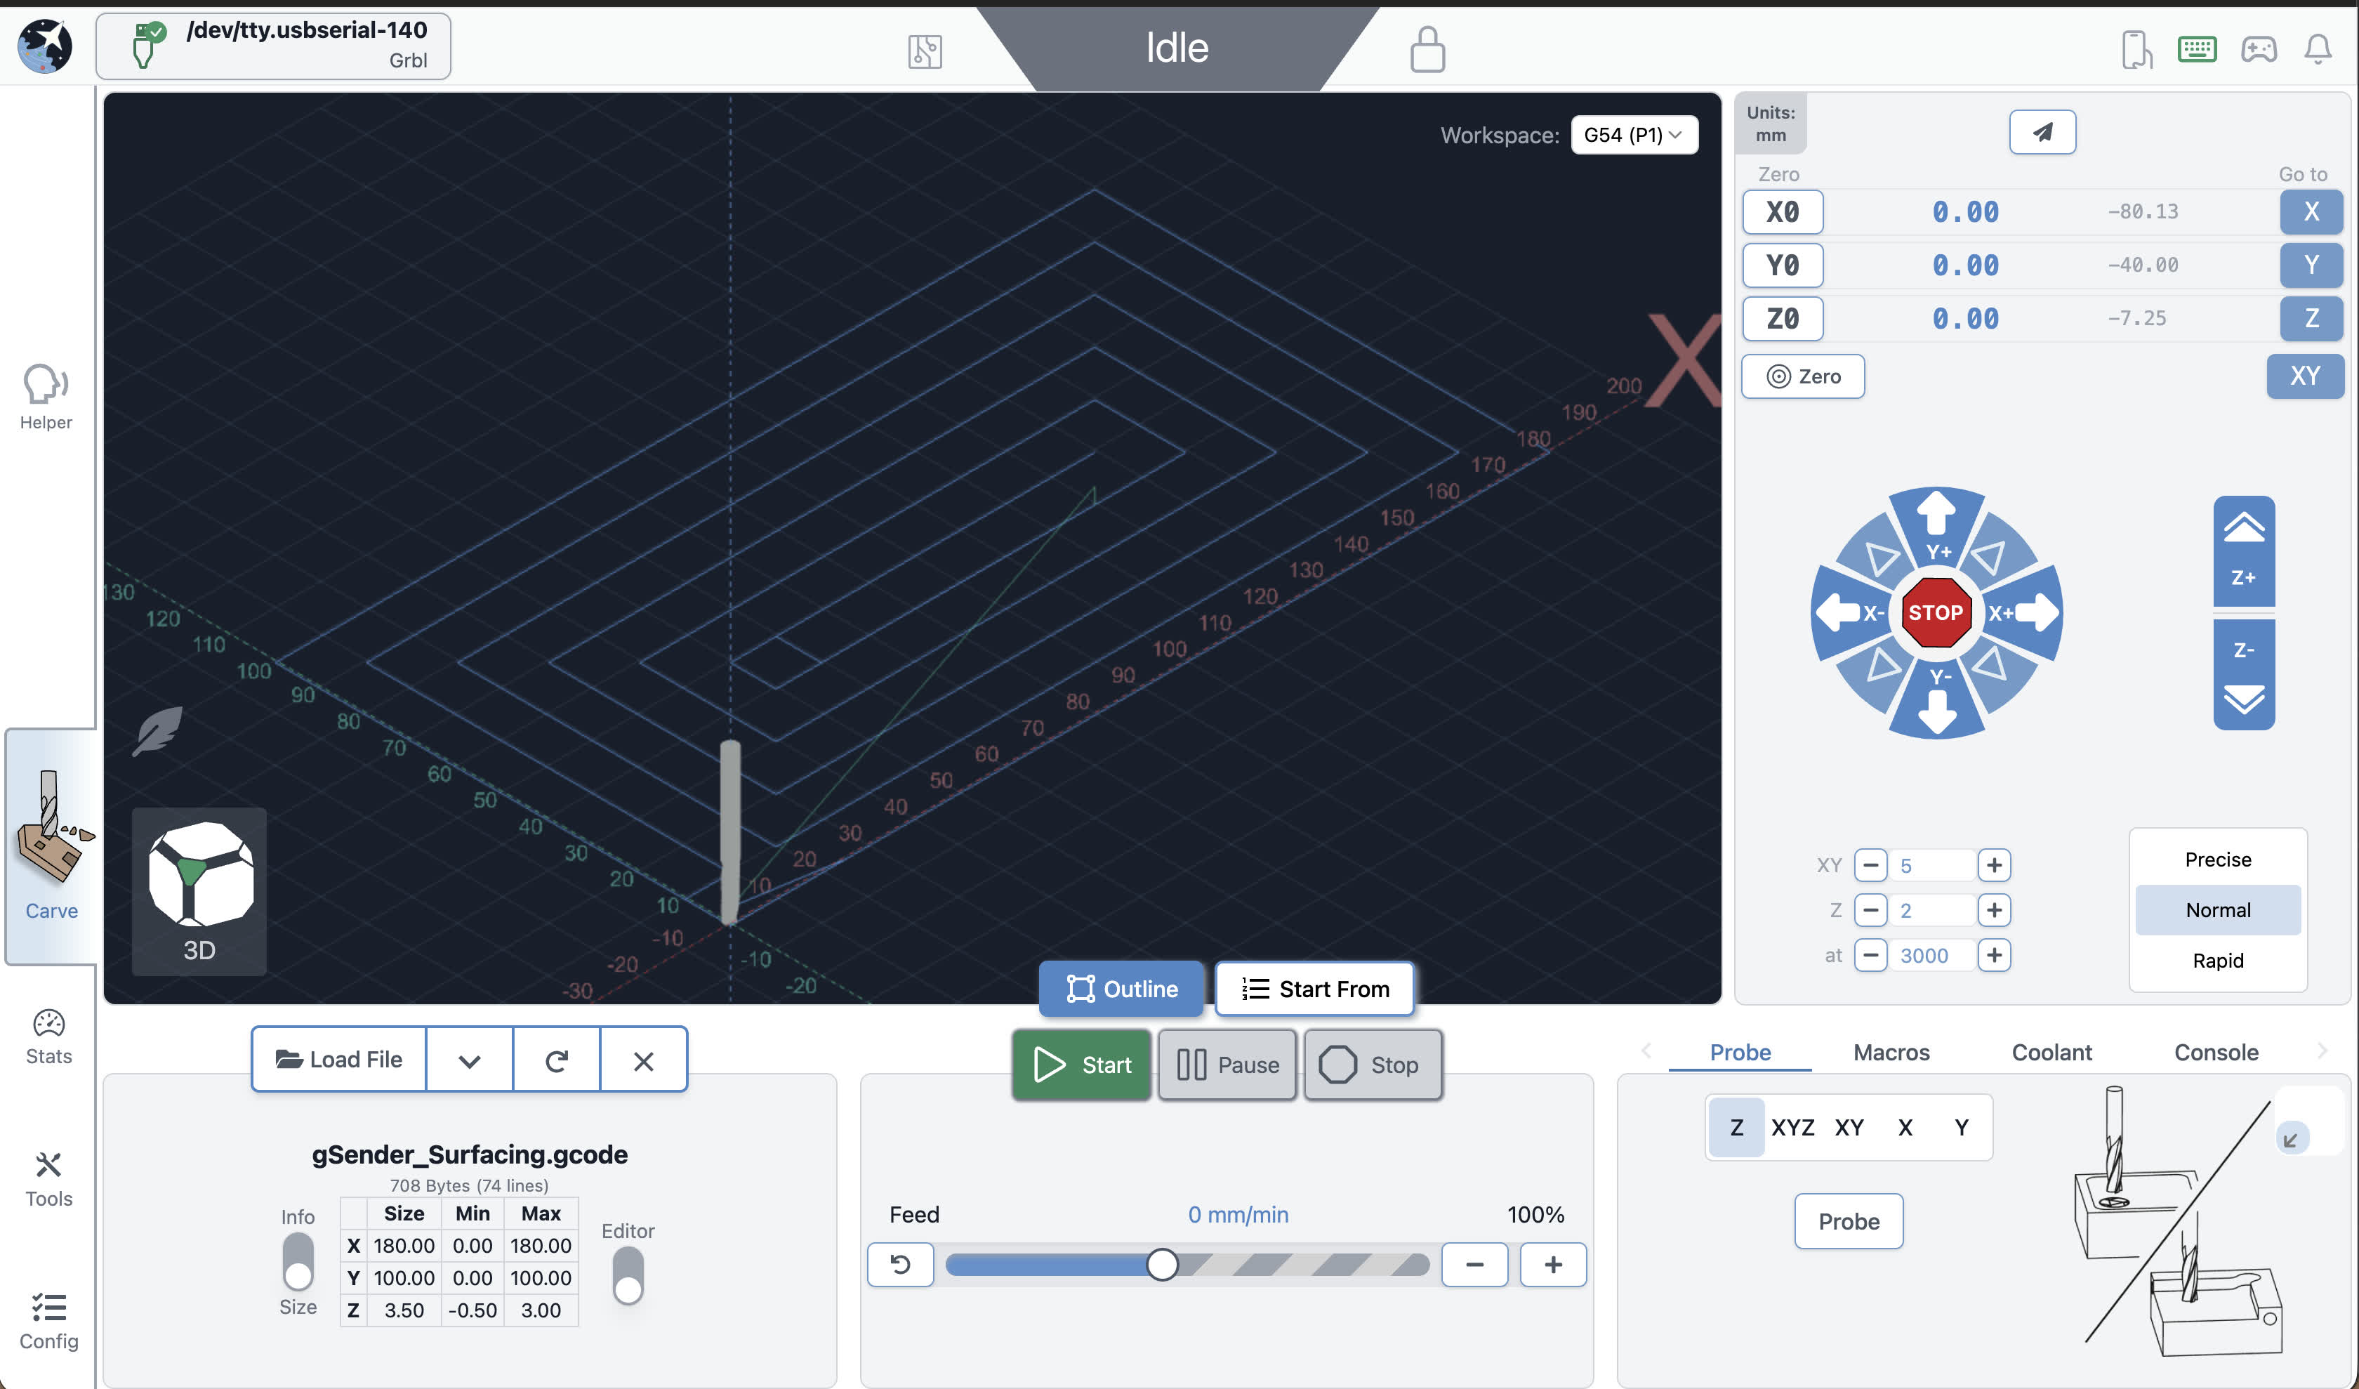Click the Start From button
This screenshot has height=1389, width=2359.
click(1314, 989)
